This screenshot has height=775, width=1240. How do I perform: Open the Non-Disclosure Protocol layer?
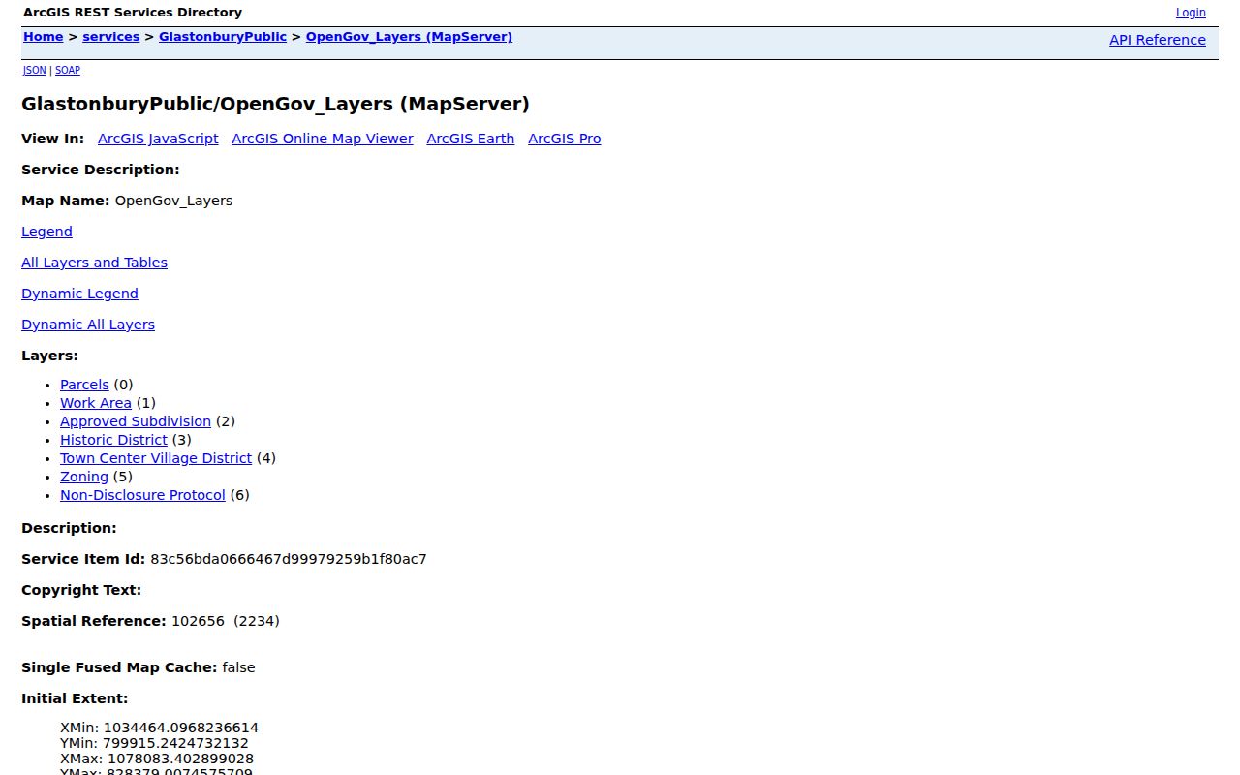click(142, 495)
